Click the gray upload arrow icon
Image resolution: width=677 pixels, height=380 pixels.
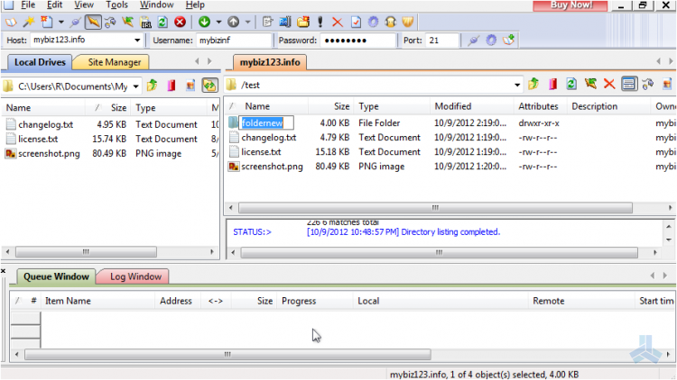point(232,22)
